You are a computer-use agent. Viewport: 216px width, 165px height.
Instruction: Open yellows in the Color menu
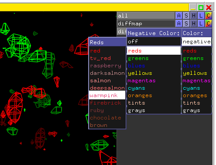pyautogui.click(x=196, y=73)
